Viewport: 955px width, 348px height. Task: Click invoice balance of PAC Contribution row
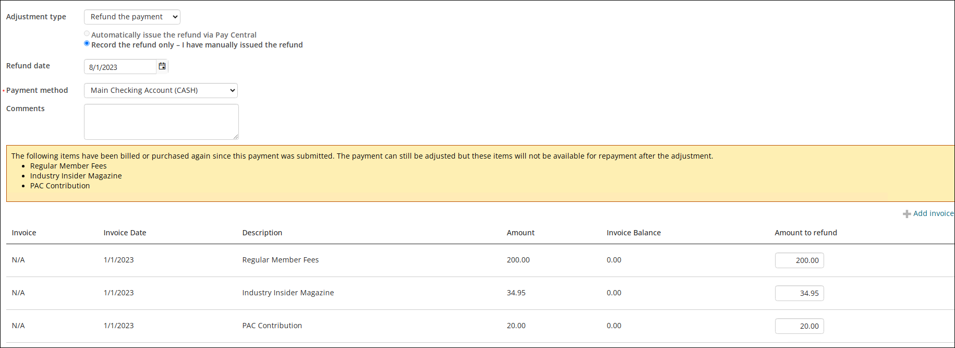pyautogui.click(x=614, y=326)
